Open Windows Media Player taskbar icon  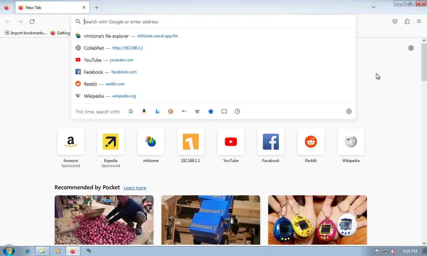point(57,251)
